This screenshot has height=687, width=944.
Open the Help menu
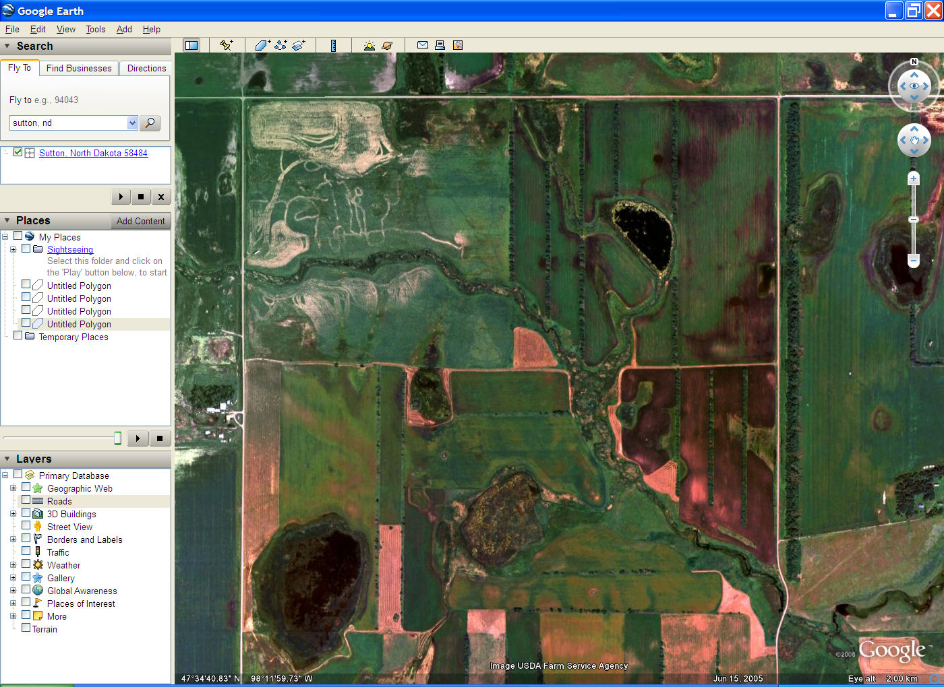pyautogui.click(x=152, y=29)
